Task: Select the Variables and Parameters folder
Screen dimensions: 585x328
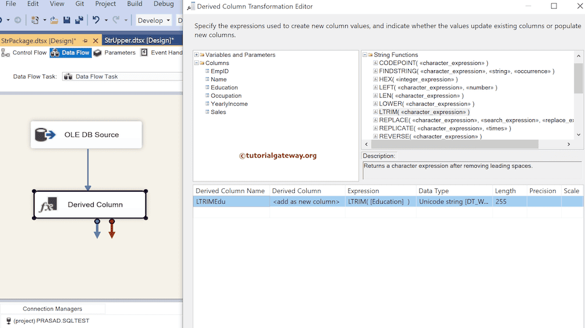Action: 241,55
